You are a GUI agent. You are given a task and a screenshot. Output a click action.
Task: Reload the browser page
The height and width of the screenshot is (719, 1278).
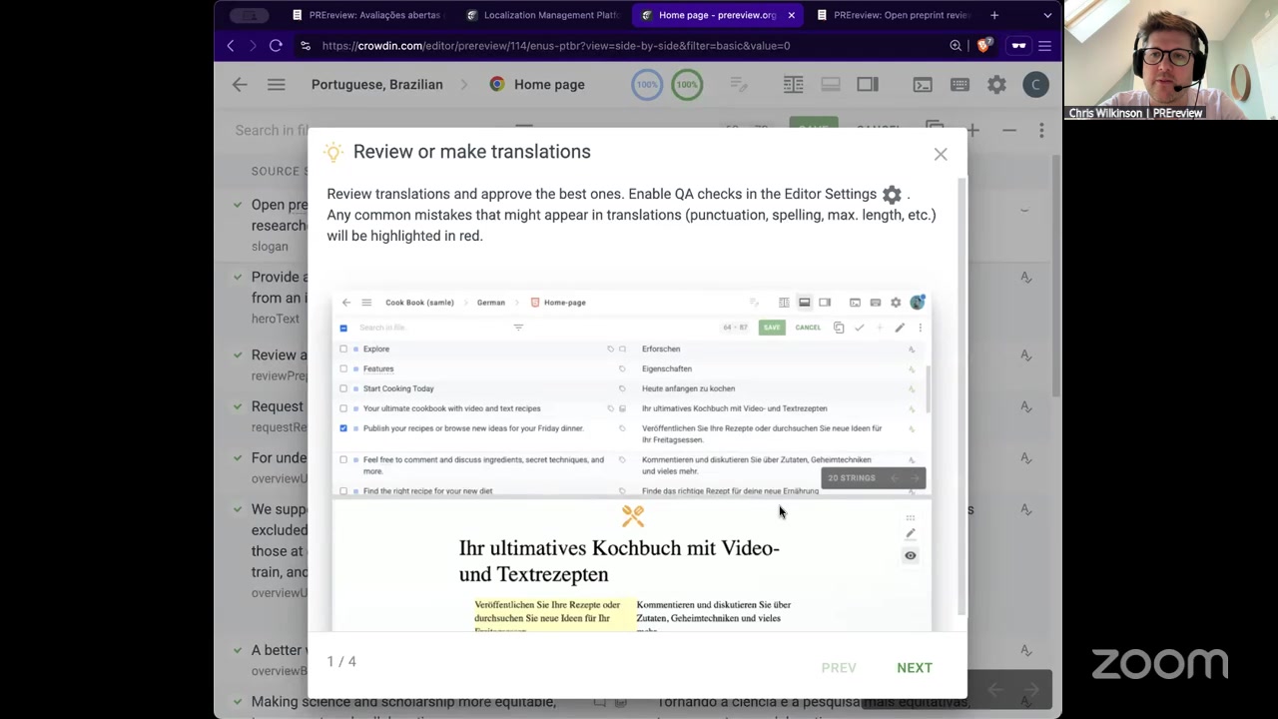[x=276, y=45]
